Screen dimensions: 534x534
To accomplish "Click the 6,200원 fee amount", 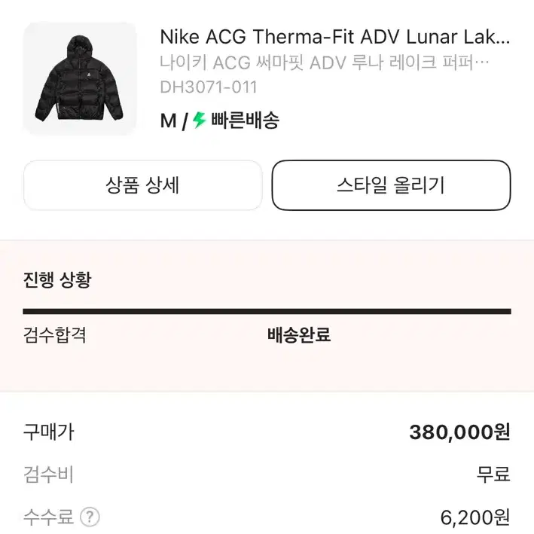I will [475, 517].
